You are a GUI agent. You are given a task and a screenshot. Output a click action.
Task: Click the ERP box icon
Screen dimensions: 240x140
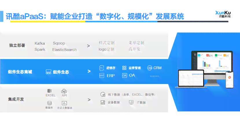tap(101, 76)
